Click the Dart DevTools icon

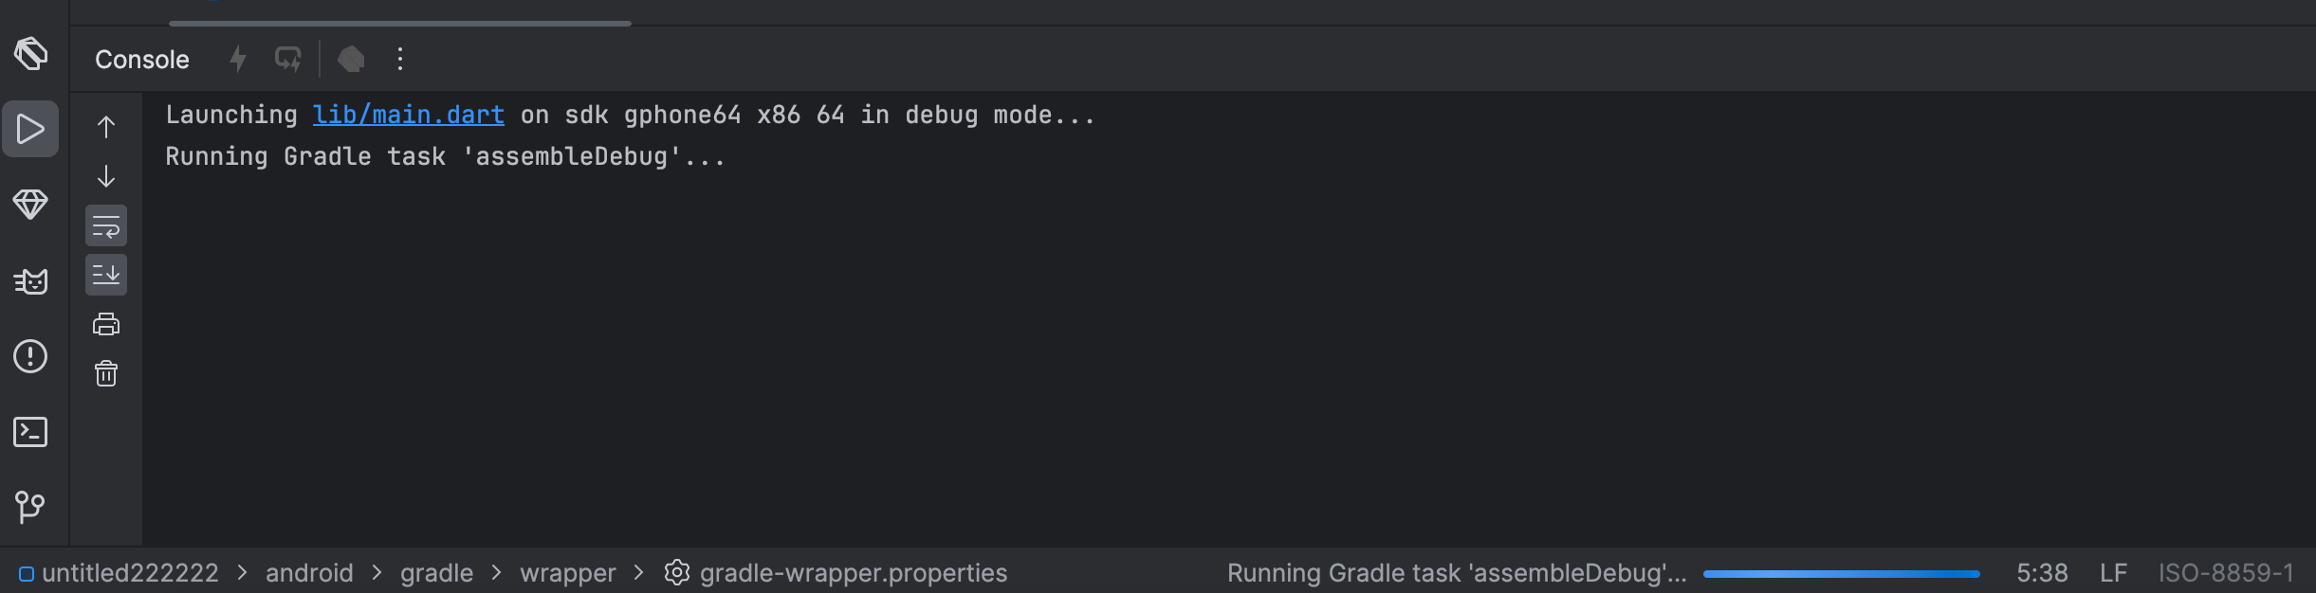351,59
